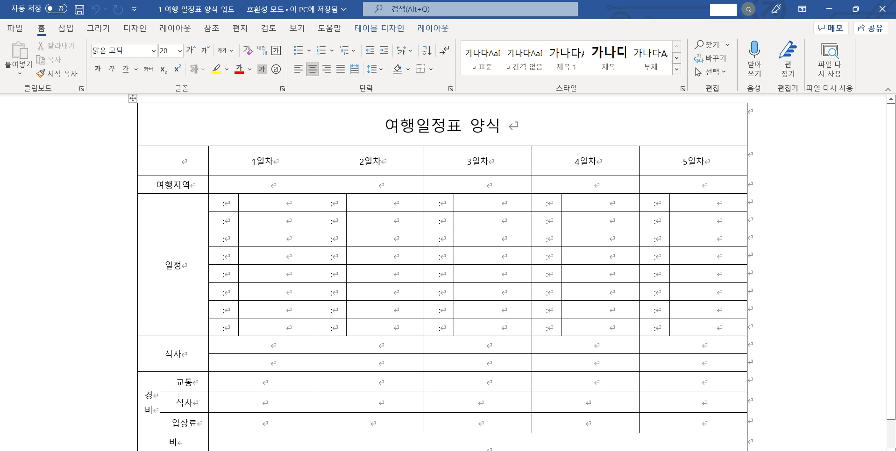Apply yellow text highlight color

click(x=216, y=69)
